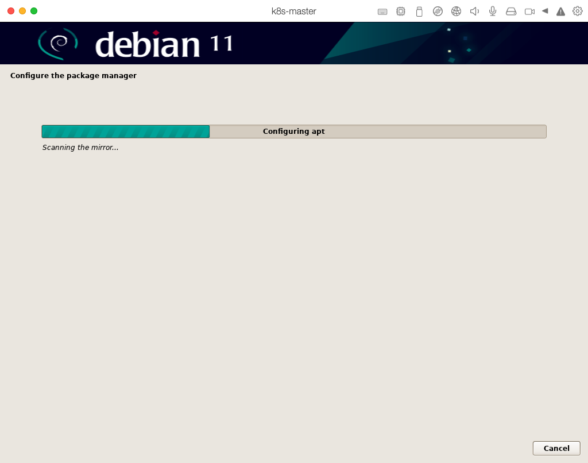Click the left-pointing triangle icon
Viewport: 588px width, 463px height.
[x=546, y=11]
